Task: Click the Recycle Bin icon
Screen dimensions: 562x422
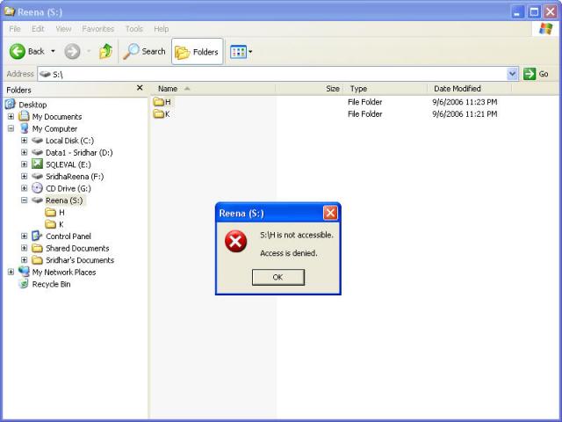Action: pos(24,284)
